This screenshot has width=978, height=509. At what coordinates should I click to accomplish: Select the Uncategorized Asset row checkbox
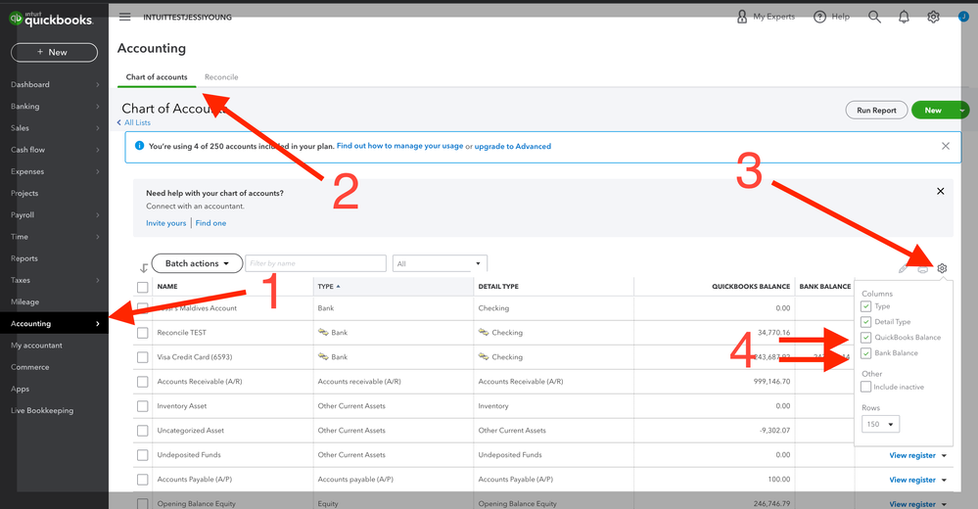(x=143, y=431)
